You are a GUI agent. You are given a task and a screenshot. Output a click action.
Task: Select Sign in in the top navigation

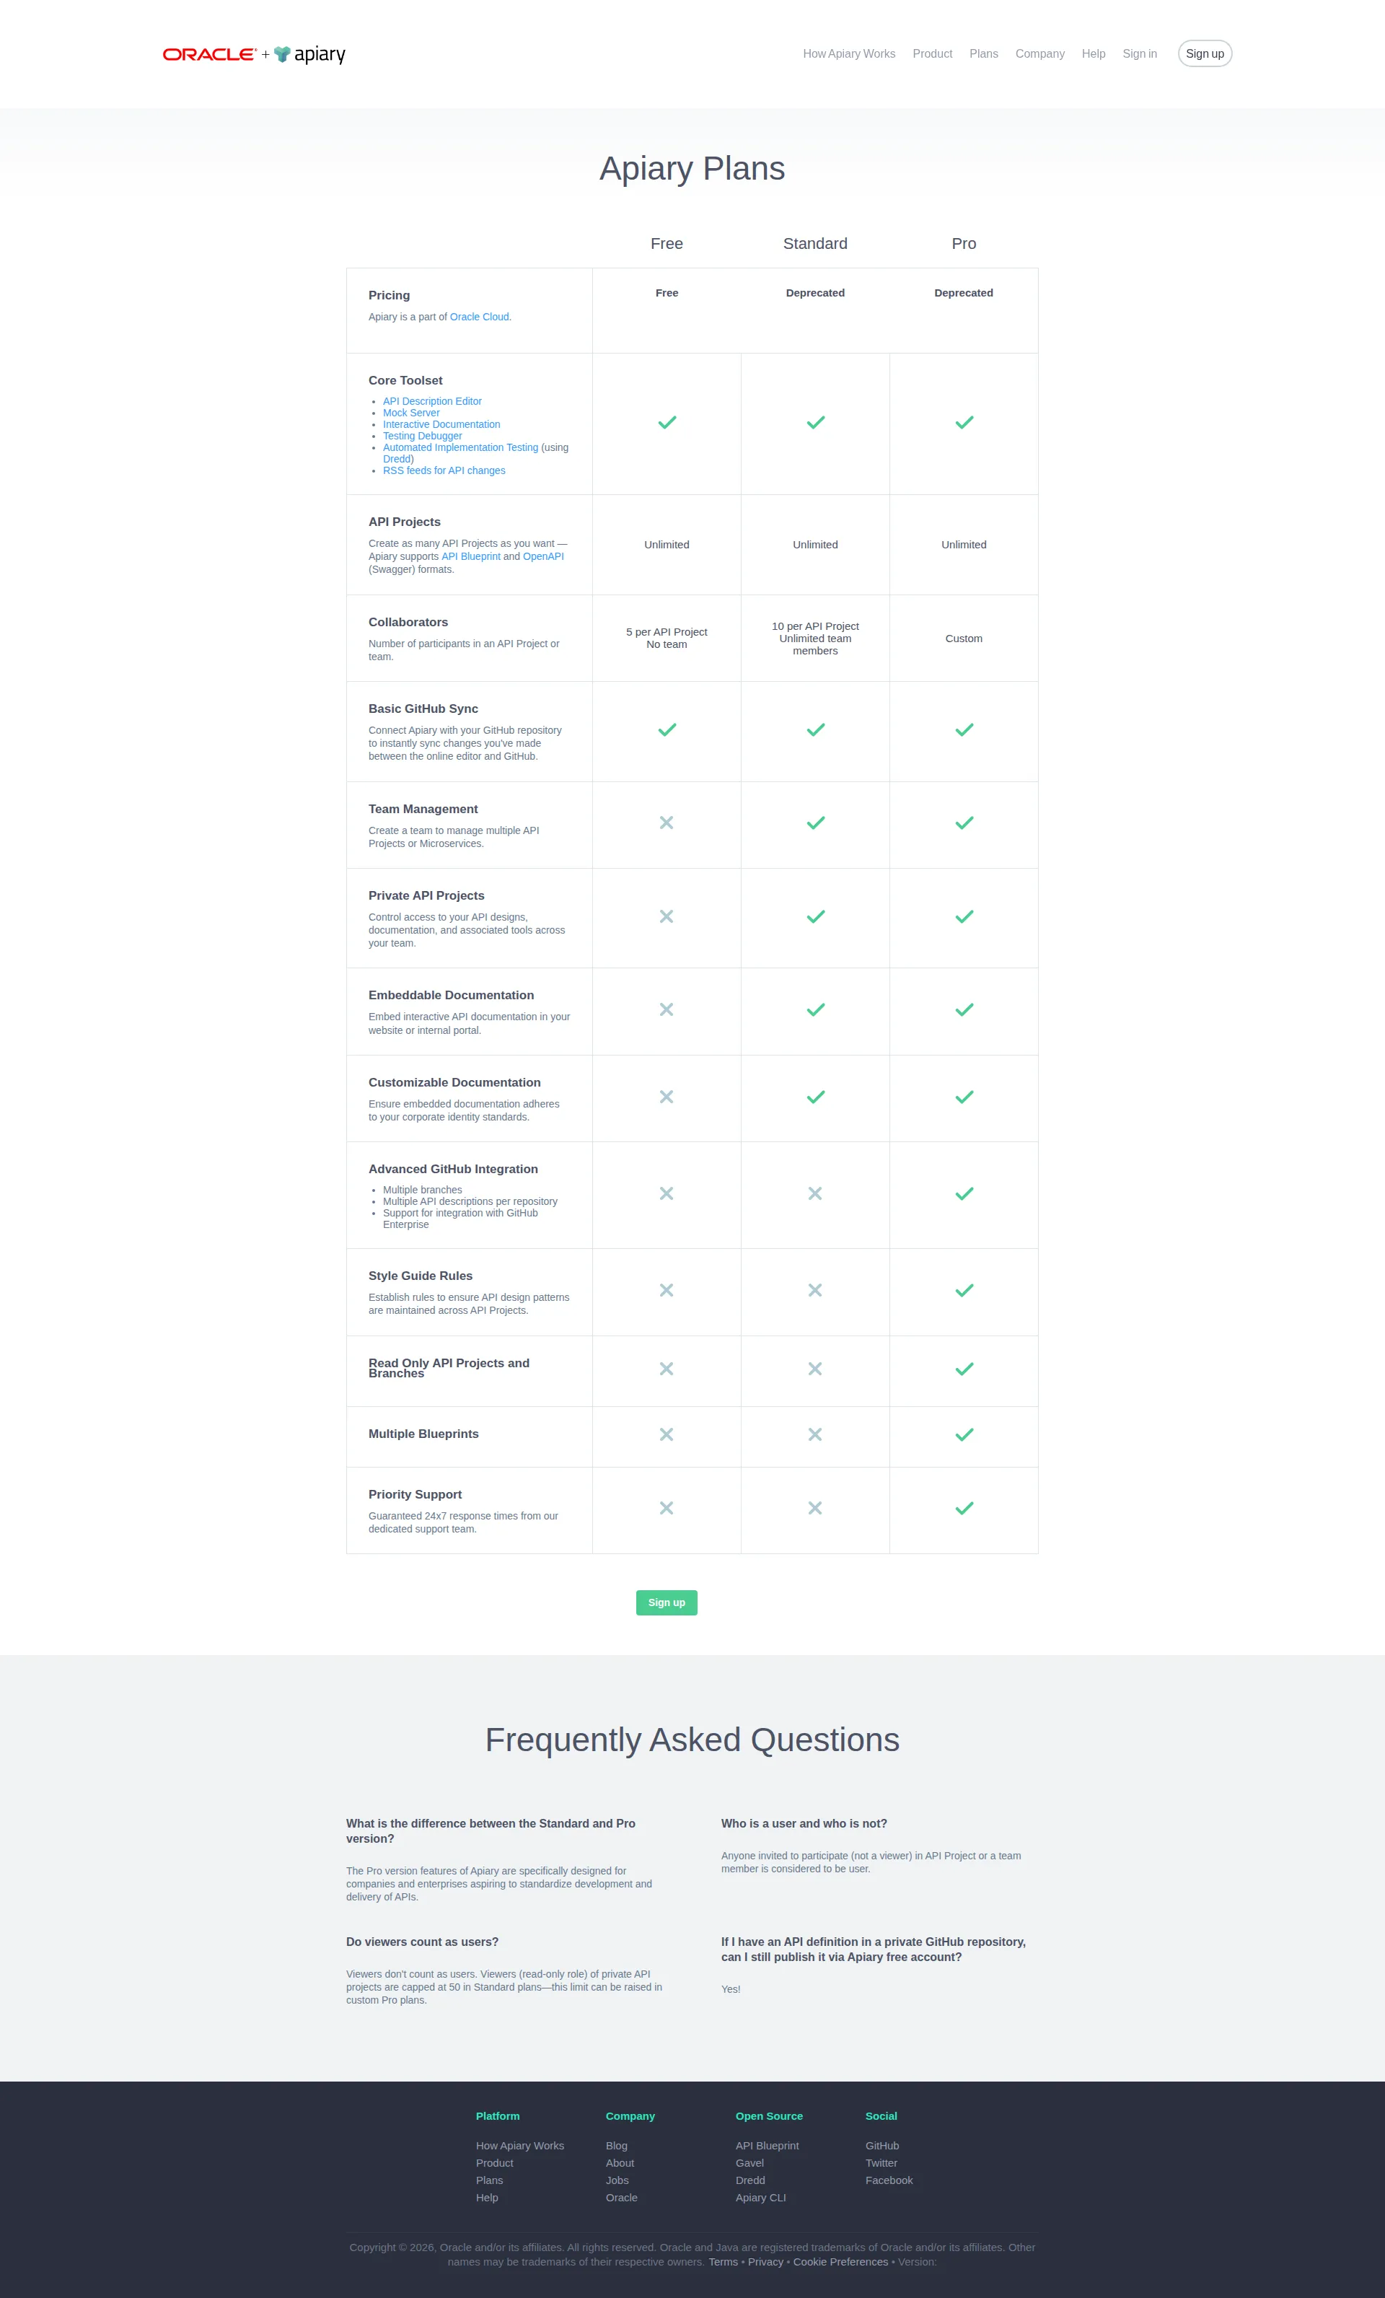[1140, 53]
